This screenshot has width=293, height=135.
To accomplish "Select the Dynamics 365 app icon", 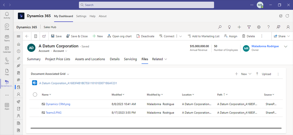I will [x=7, y=83].
